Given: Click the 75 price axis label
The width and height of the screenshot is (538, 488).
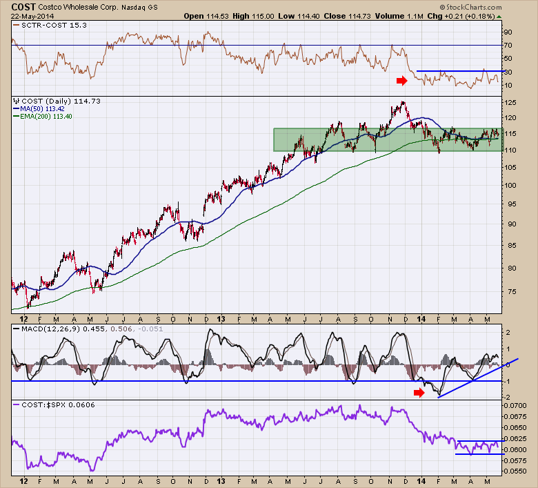Looking at the screenshot, I should 512,291.
